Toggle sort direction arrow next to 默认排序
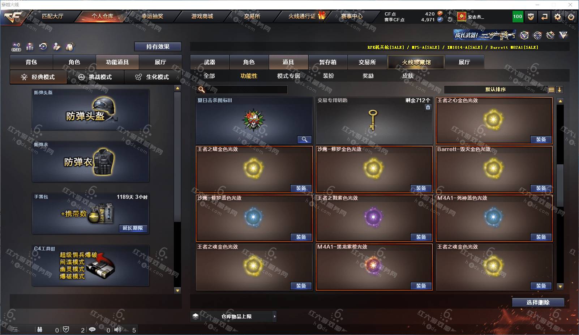This screenshot has height=335, width=579. (559, 90)
